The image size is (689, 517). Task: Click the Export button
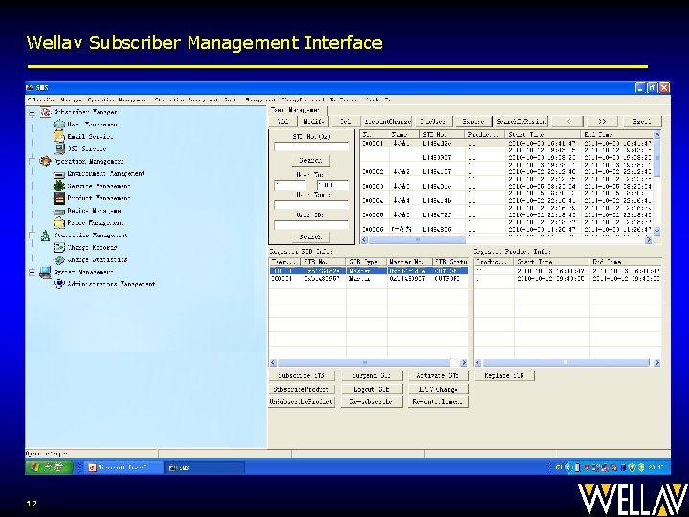(x=474, y=121)
